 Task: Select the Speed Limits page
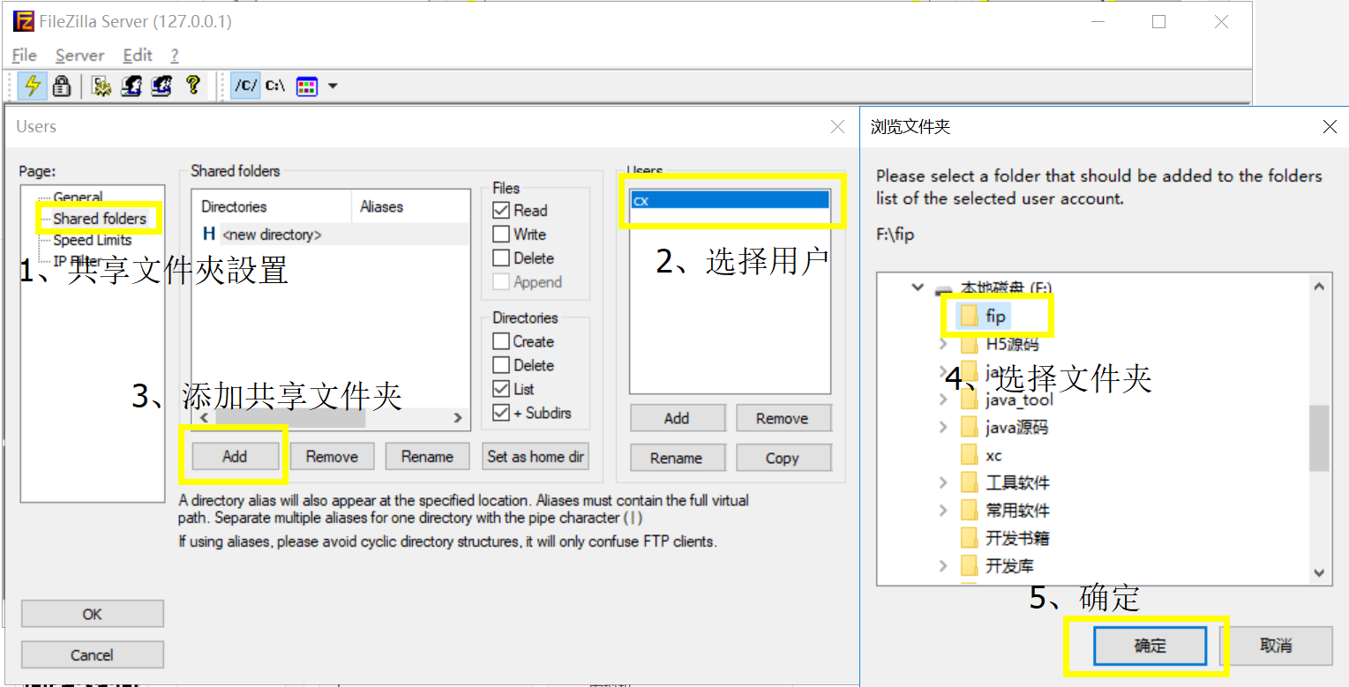92,240
